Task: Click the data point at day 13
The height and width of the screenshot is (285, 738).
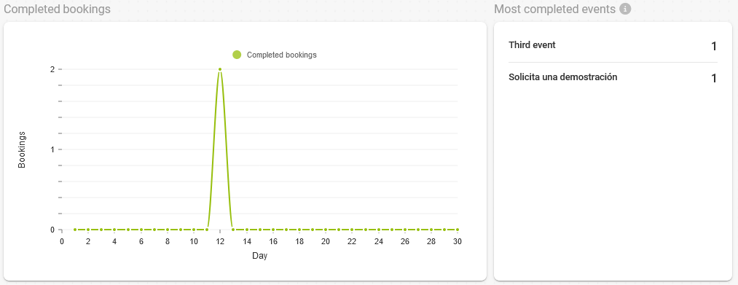Action: coord(233,230)
